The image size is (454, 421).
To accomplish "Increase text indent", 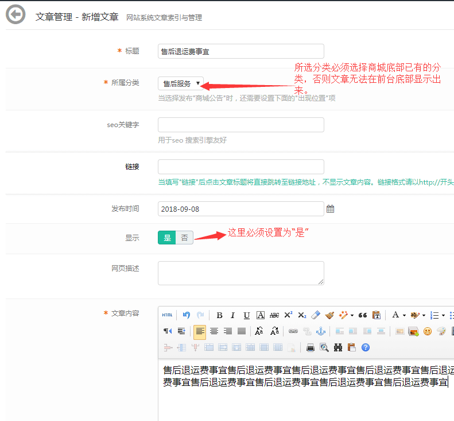I will [181, 331].
